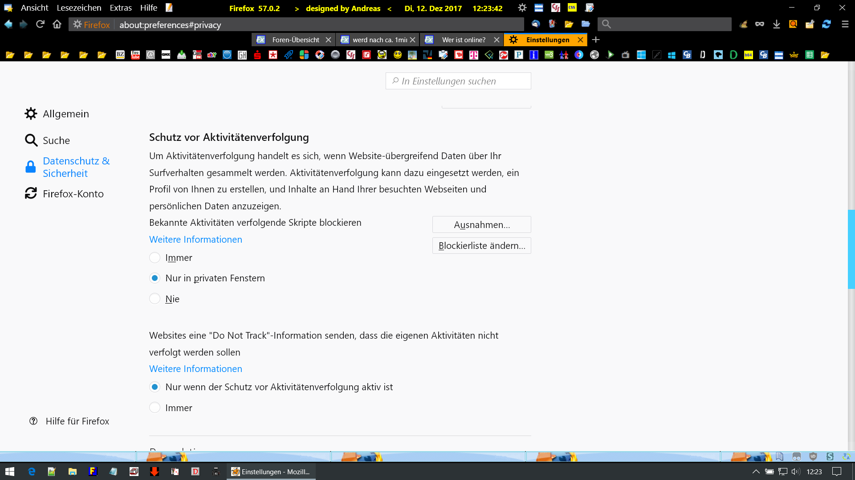
Task: Go to the home page via house icon
Action: [57, 24]
